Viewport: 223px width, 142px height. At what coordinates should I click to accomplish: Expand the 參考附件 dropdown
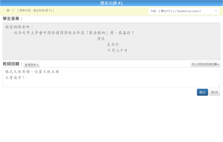pos(31,65)
